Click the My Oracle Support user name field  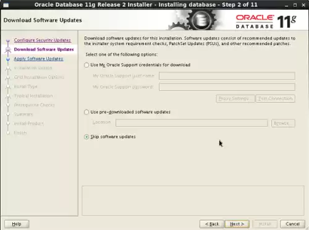click(227, 75)
